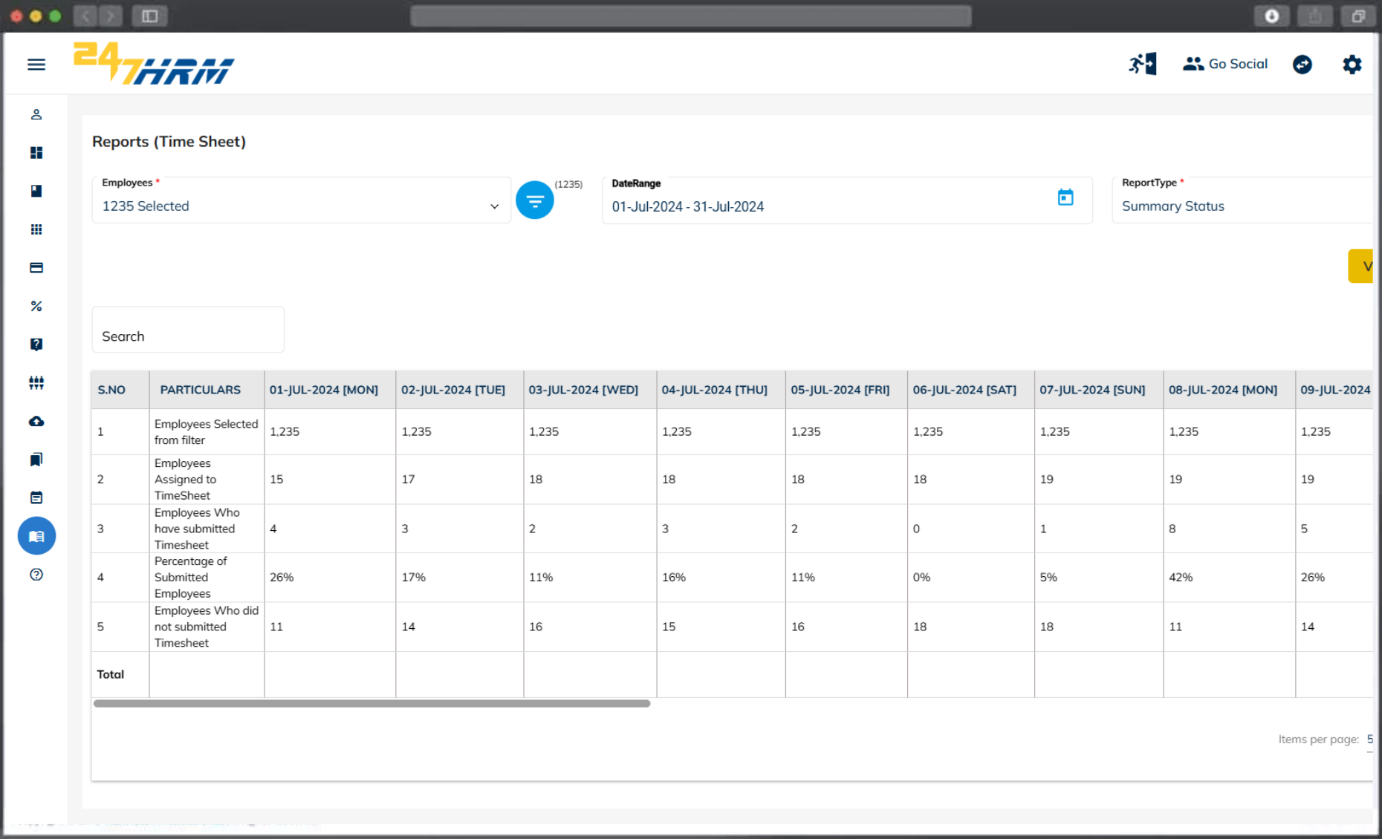
Task: Click the swap/switch circular icon in header
Action: click(1302, 65)
